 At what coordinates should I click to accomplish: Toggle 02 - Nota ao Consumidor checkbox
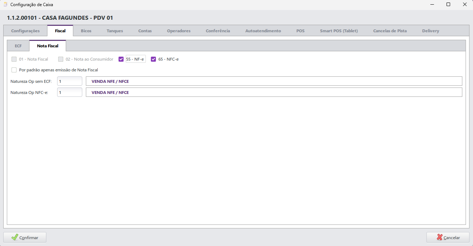tap(61, 59)
